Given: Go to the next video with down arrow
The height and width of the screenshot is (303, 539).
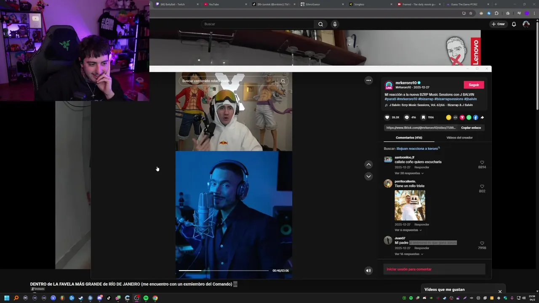Looking at the screenshot, I should 368,176.
